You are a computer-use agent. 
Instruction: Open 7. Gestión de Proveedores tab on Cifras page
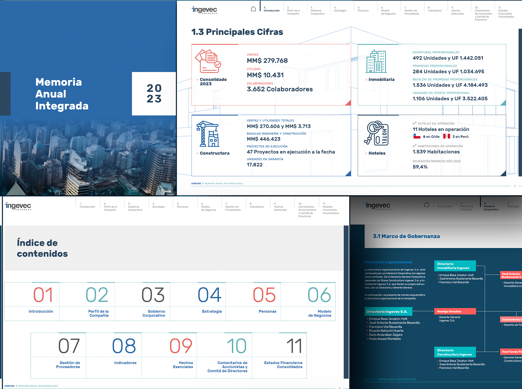412,11
